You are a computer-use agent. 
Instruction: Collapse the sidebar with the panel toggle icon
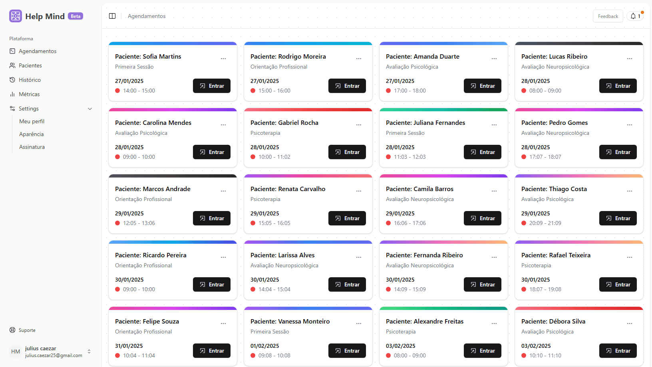point(112,16)
